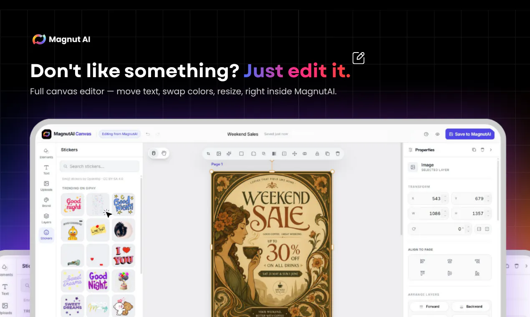
Task: Click the link icon in floating toolbar
Action: (x=305, y=153)
